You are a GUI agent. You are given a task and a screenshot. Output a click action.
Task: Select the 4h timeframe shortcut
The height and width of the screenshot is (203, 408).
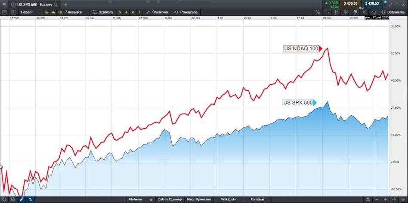coord(53,12)
